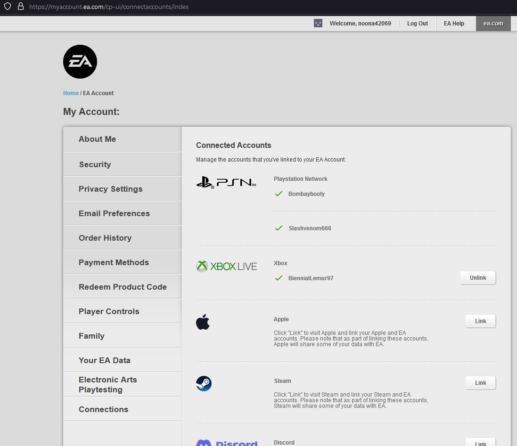Link the Discord account
The width and height of the screenshot is (517, 446).
pos(480,442)
